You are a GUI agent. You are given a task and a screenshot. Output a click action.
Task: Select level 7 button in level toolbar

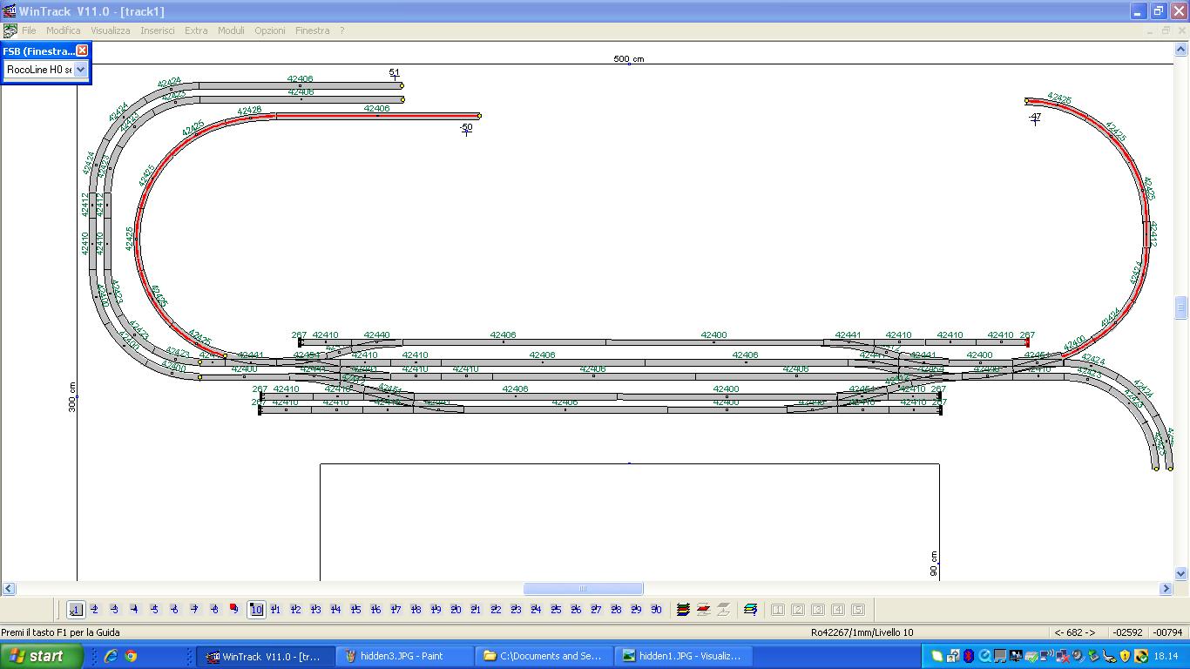[x=194, y=610]
